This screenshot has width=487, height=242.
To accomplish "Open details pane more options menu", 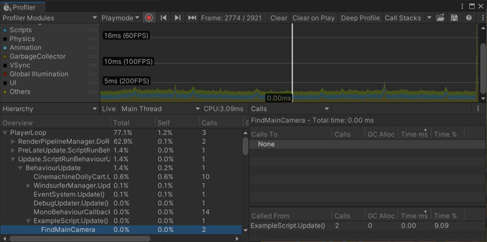I will (478, 109).
